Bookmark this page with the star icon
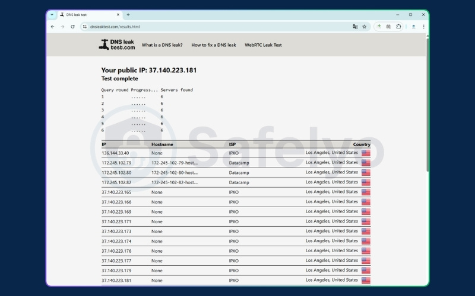Viewport: 475px width, 296px height. [x=365, y=27]
